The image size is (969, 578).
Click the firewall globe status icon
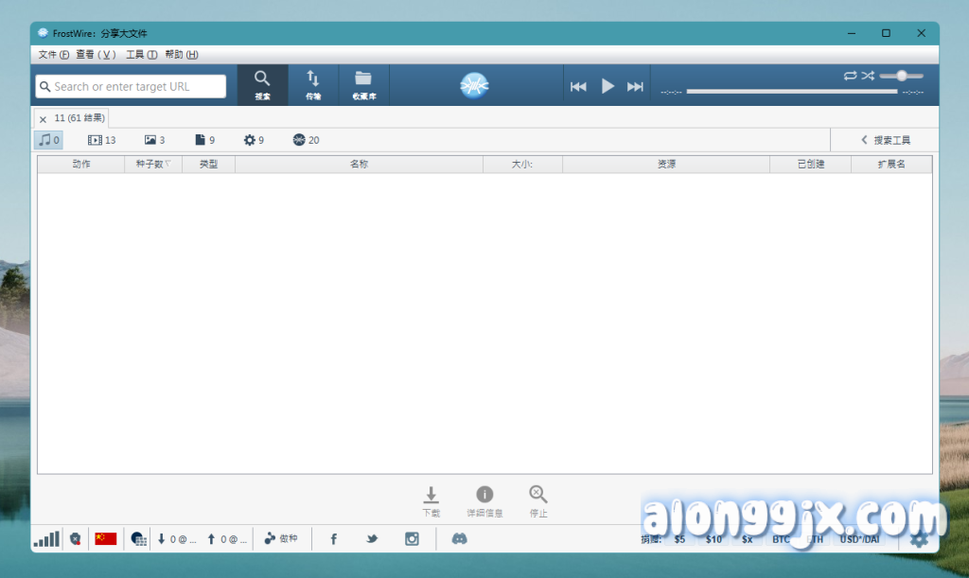point(138,538)
